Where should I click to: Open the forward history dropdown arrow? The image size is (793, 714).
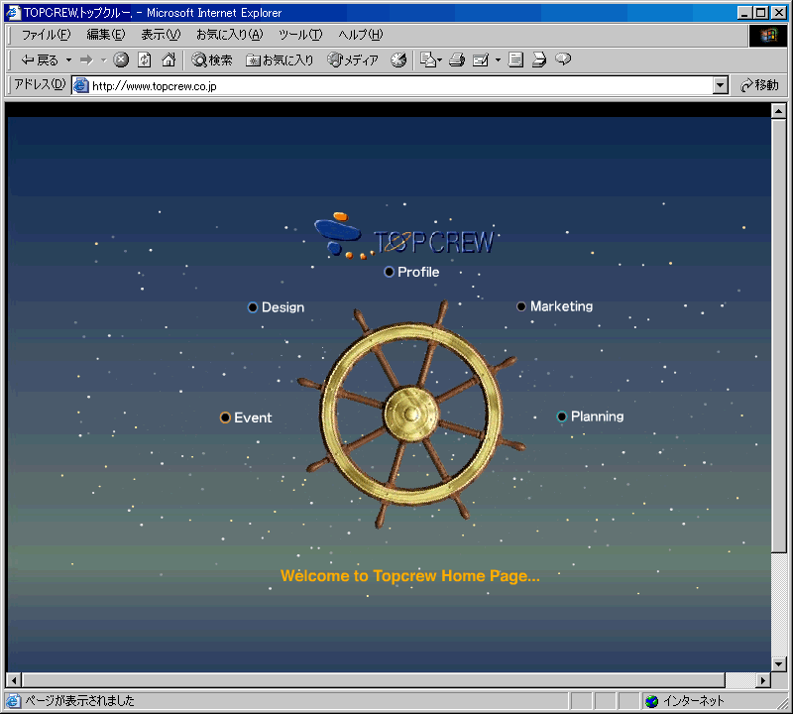pos(104,60)
